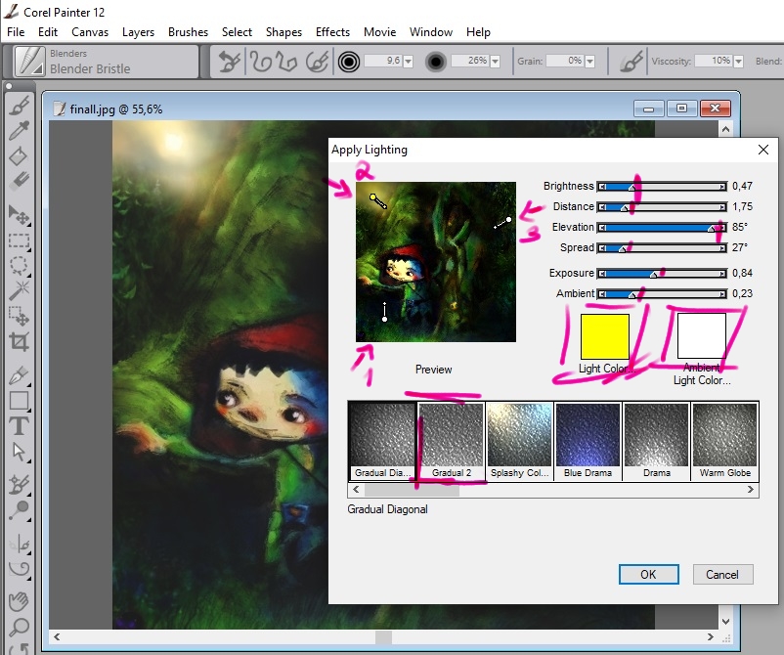The height and width of the screenshot is (655, 784).
Task: Select the Drama lighting preset
Action: coord(657,441)
